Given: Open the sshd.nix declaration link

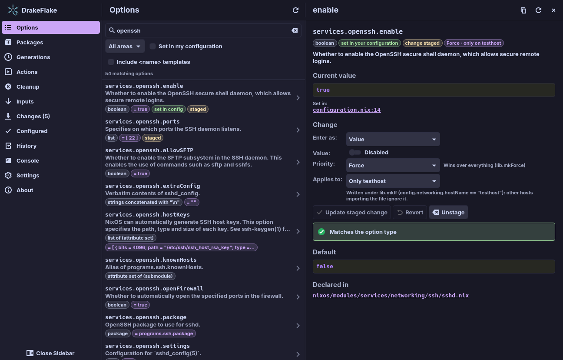Looking at the screenshot, I should coord(391,296).
